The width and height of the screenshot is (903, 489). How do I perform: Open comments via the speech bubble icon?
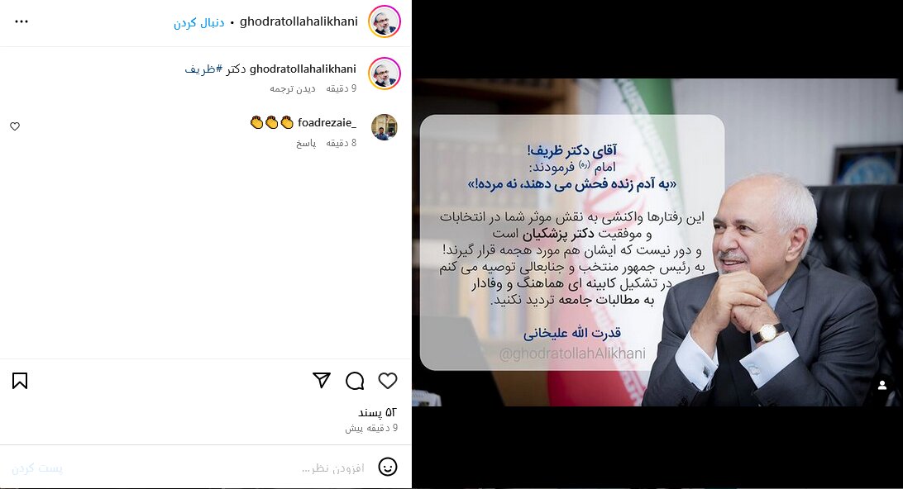[x=355, y=381]
